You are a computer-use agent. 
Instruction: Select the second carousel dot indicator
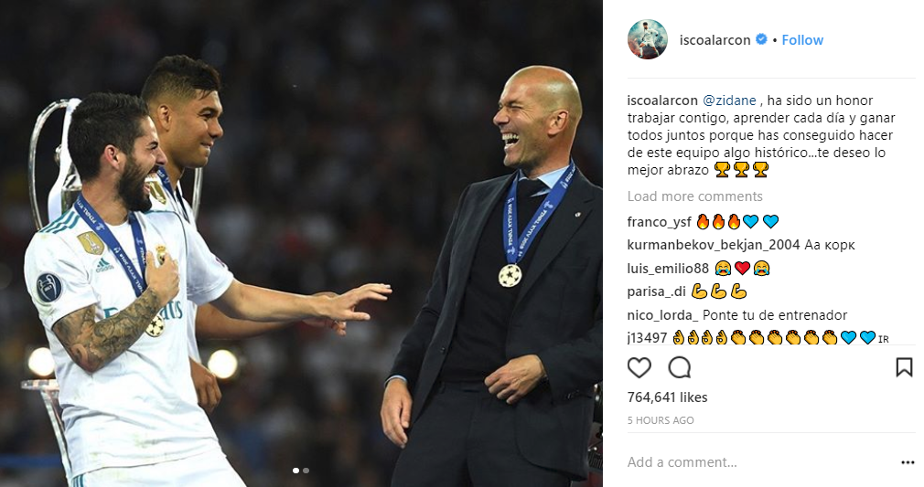coord(306,471)
